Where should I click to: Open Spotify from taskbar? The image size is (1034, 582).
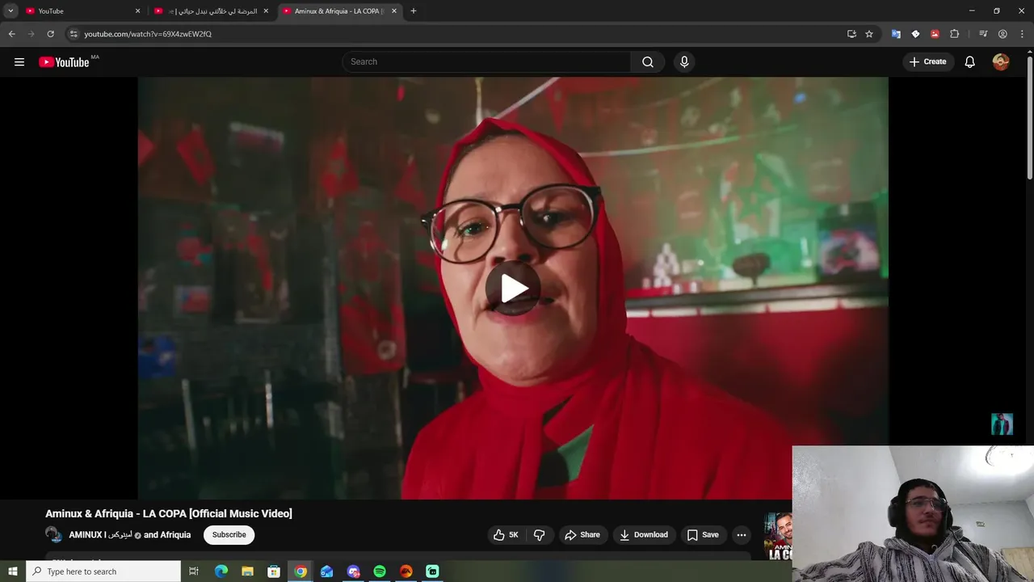click(x=380, y=571)
